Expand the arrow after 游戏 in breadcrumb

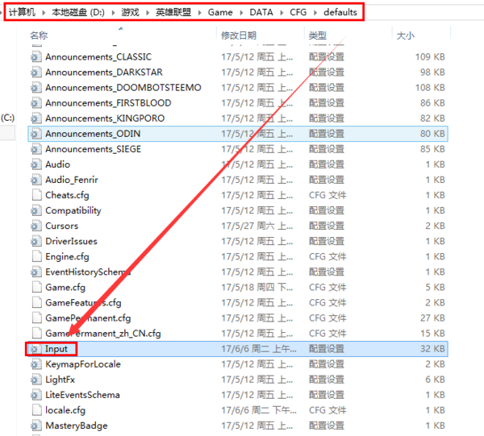click(148, 12)
